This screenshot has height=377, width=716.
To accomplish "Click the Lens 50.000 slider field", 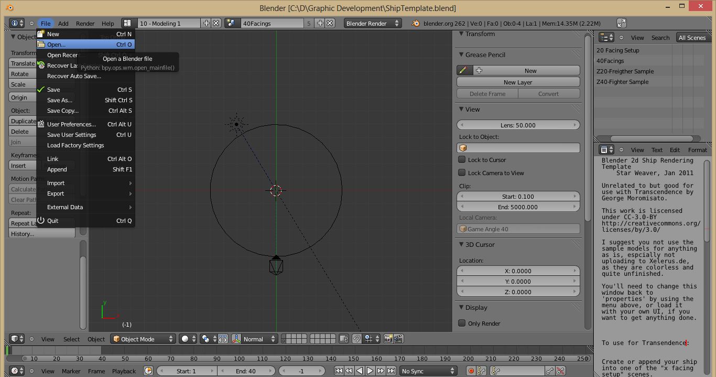I will (518, 125).
